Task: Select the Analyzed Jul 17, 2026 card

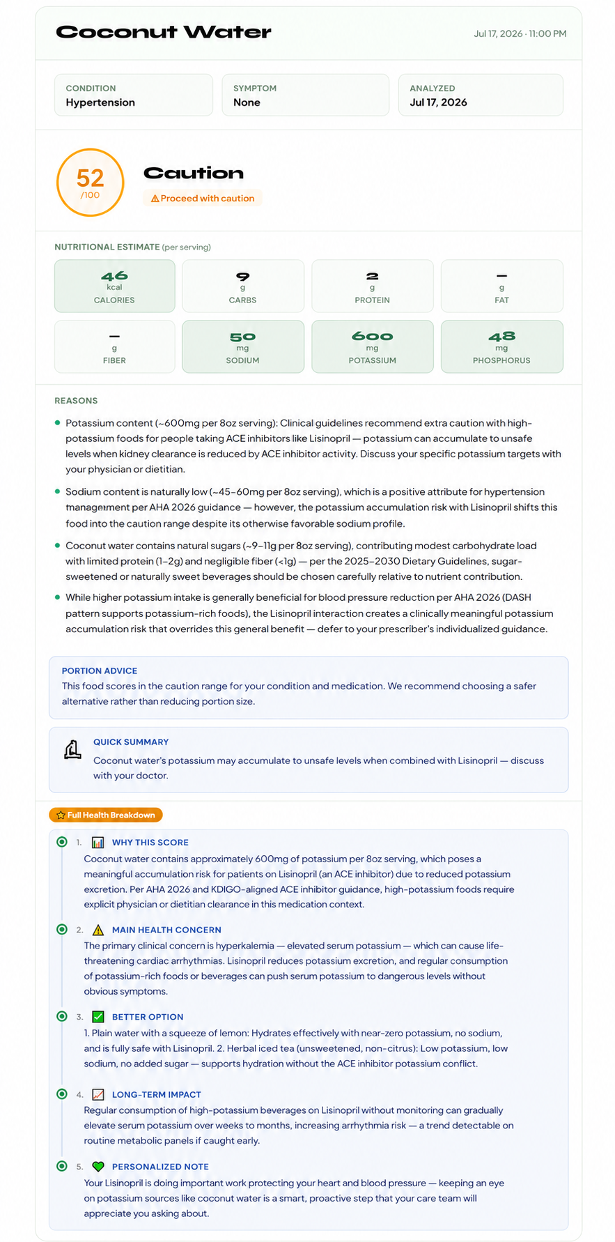Action: coord(481,95)
